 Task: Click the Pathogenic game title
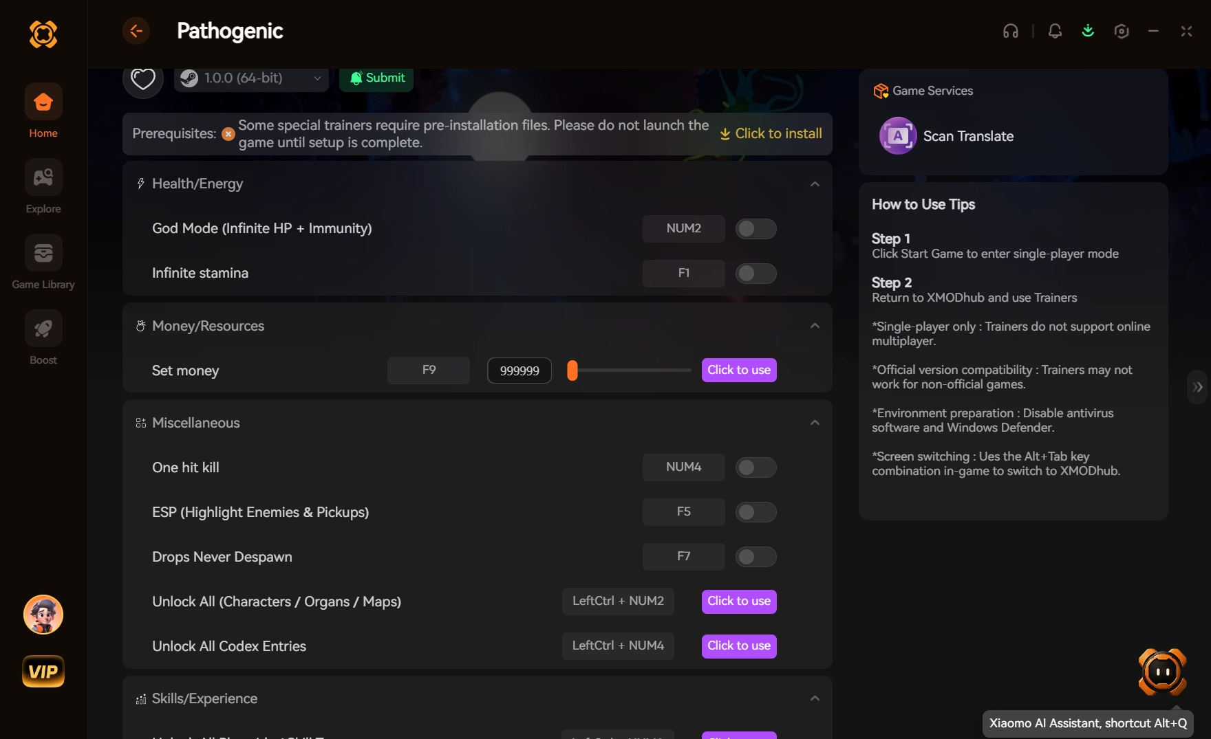coord(230,31)
